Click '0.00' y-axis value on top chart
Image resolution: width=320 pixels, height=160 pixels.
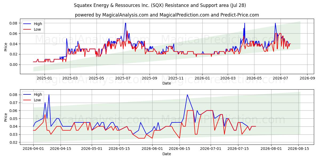pos(14,65)
